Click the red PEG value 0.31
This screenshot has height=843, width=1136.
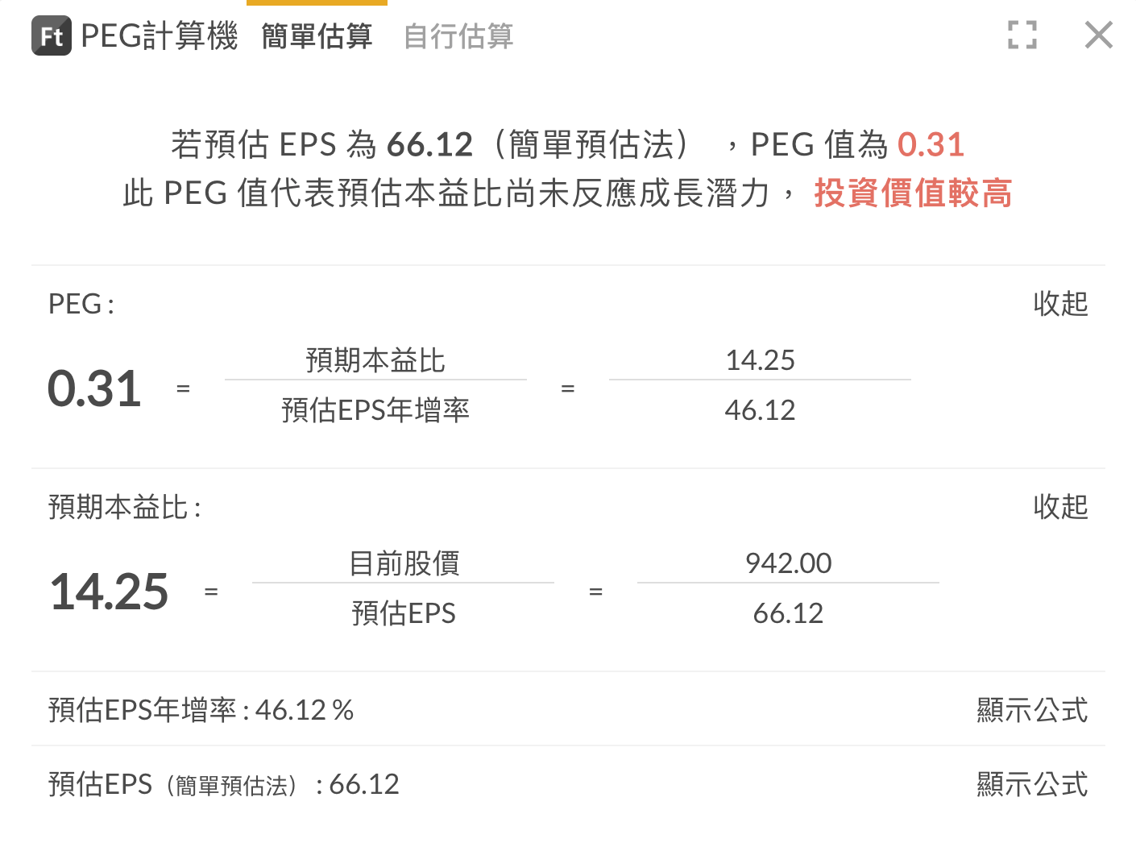coord(931,143)
